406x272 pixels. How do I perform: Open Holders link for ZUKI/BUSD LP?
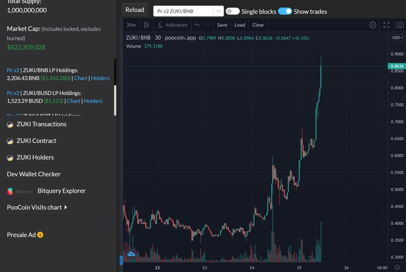point(93,101)
